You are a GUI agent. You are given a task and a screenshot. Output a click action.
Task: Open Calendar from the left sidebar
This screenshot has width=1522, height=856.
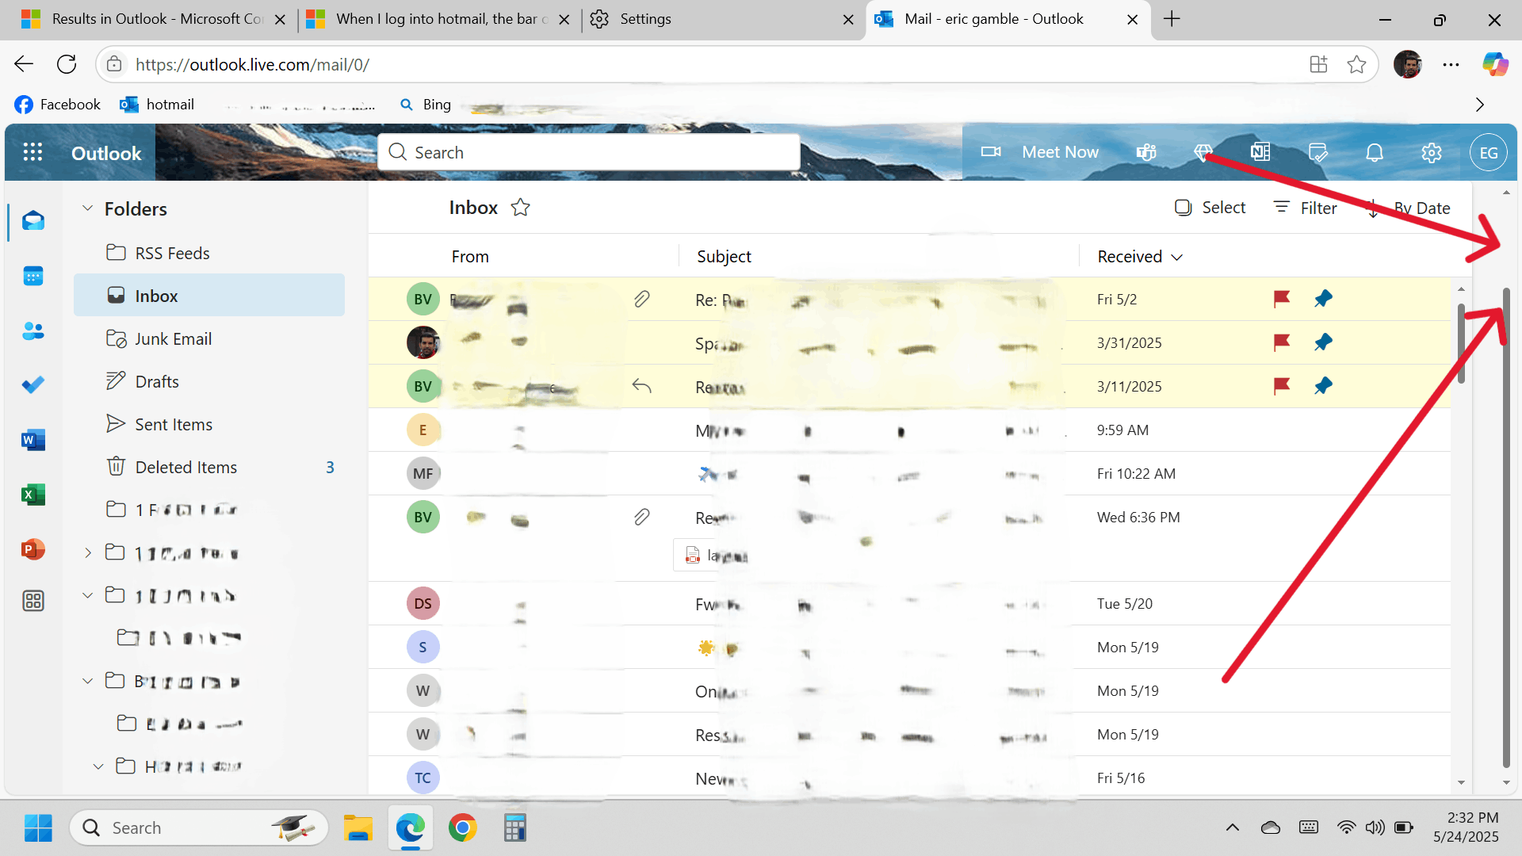[x=33, y=276]
